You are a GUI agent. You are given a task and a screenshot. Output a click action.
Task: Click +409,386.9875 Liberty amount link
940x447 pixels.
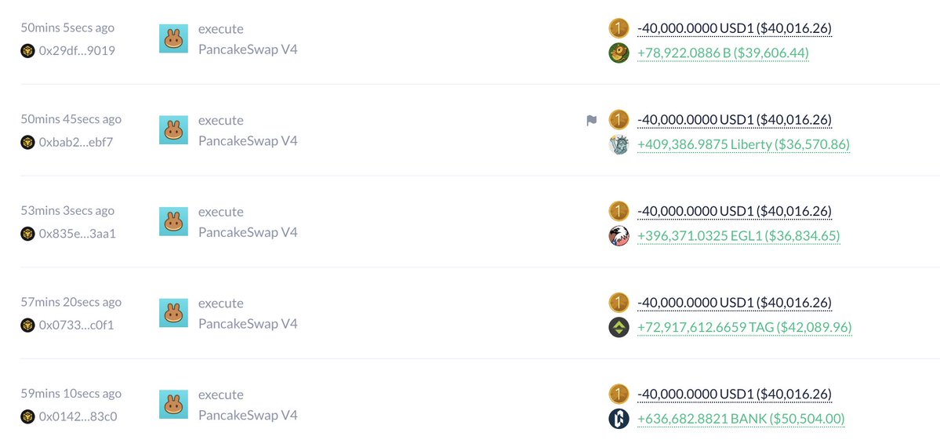(743, 144)
